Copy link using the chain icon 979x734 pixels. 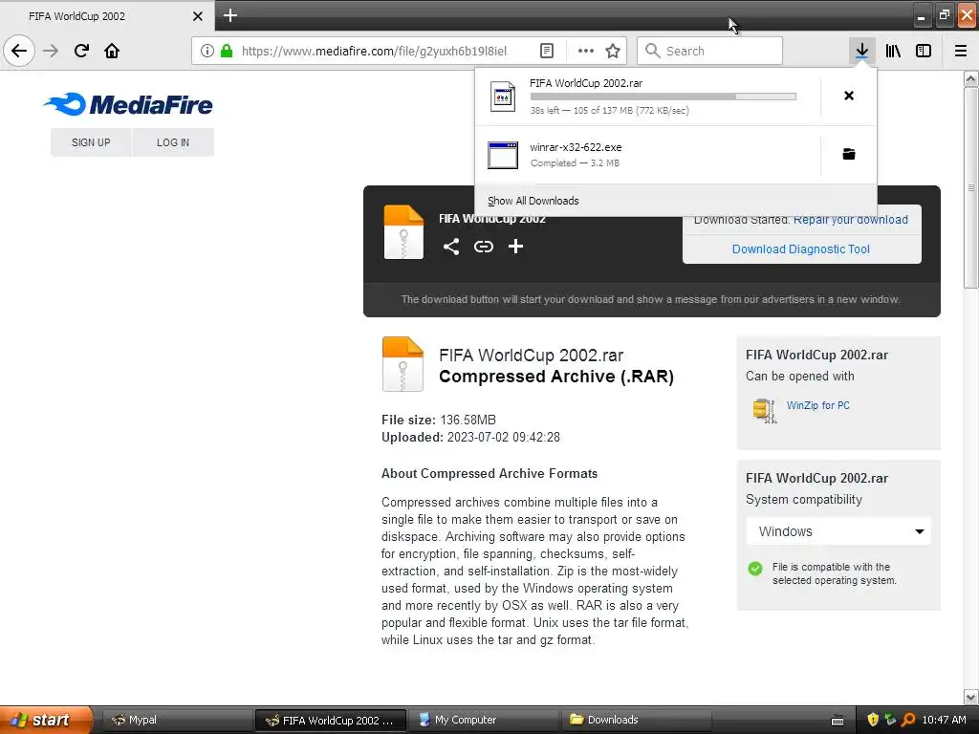[483, 247]
